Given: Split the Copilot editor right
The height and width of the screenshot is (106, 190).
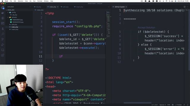Looking at the screenshot, I should point(185,7).
